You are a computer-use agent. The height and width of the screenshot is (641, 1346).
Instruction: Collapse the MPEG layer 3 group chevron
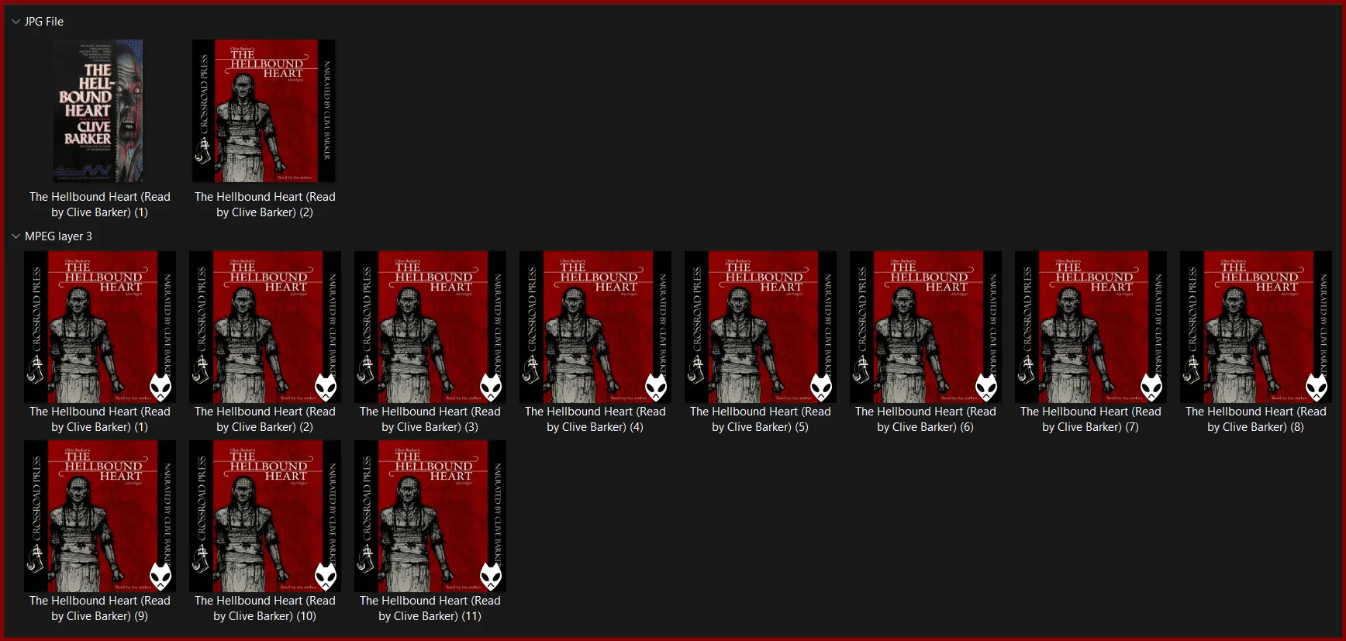(16, 236)
